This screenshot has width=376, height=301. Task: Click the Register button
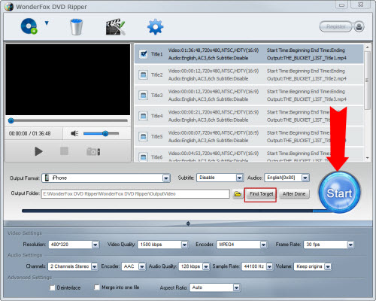[x=336, y=26]
